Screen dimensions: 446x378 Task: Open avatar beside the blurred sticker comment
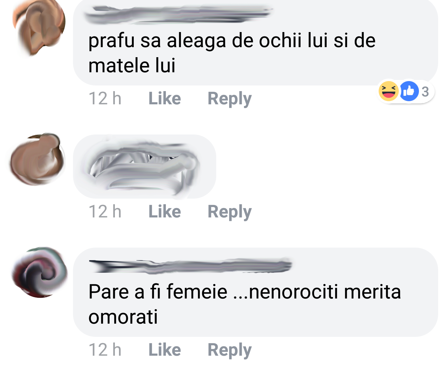[37, 160]
